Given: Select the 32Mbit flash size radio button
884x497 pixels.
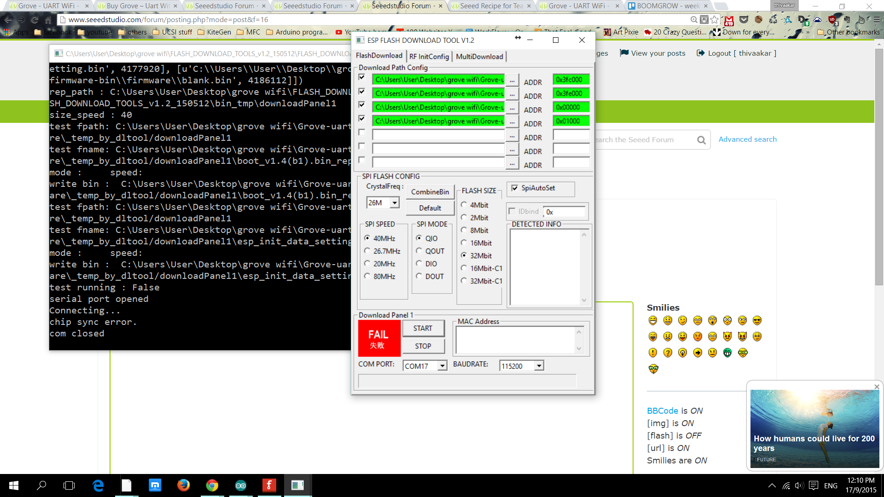Looking at the screenshot, I should 464,255.
